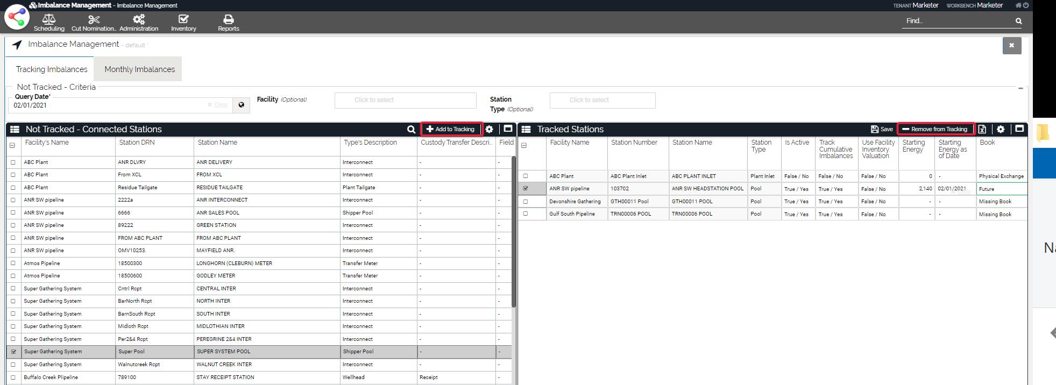
Task: Open the Inventory icon
Action: pyautogui.click(x=183, y=20)
